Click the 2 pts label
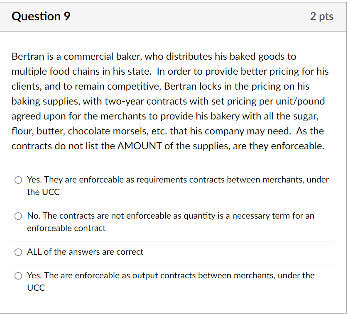This screenshot has height=314, width=348. 322,16
